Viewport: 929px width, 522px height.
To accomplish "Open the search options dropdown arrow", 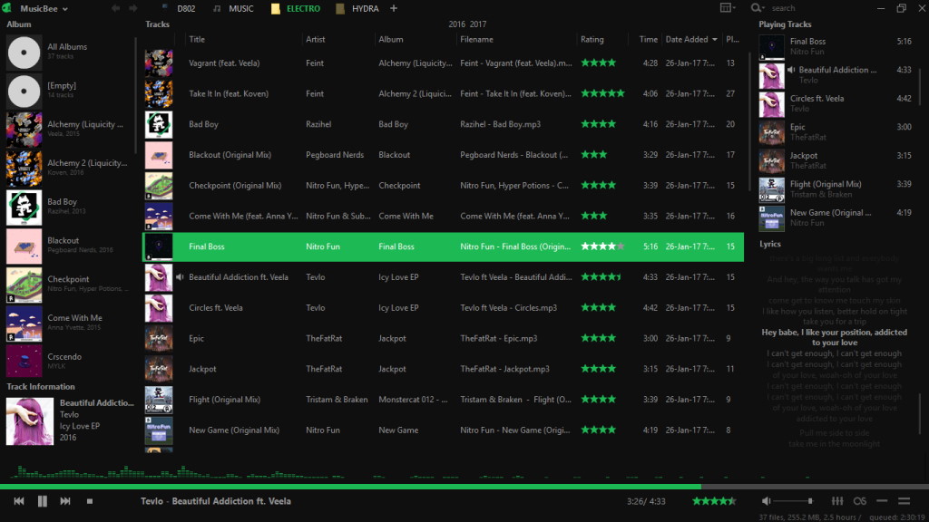I will (765, 7).
